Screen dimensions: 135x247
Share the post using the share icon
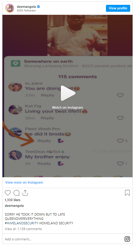[25, 193]
